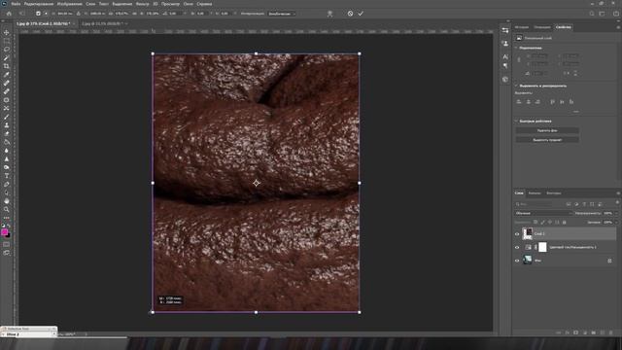622x350 pixels.
Task: Create new adjustment layer icon
Action: pos(585,332)
